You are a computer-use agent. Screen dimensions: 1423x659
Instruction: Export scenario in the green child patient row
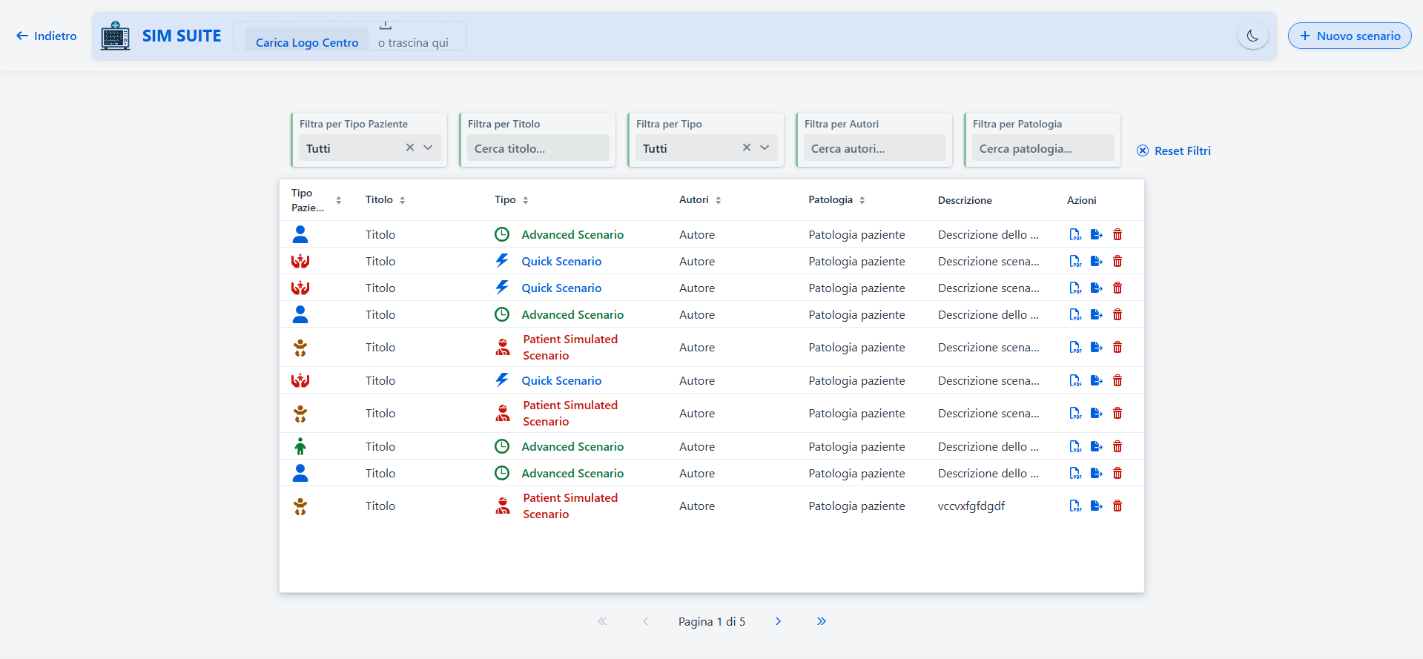[1097, 446]
